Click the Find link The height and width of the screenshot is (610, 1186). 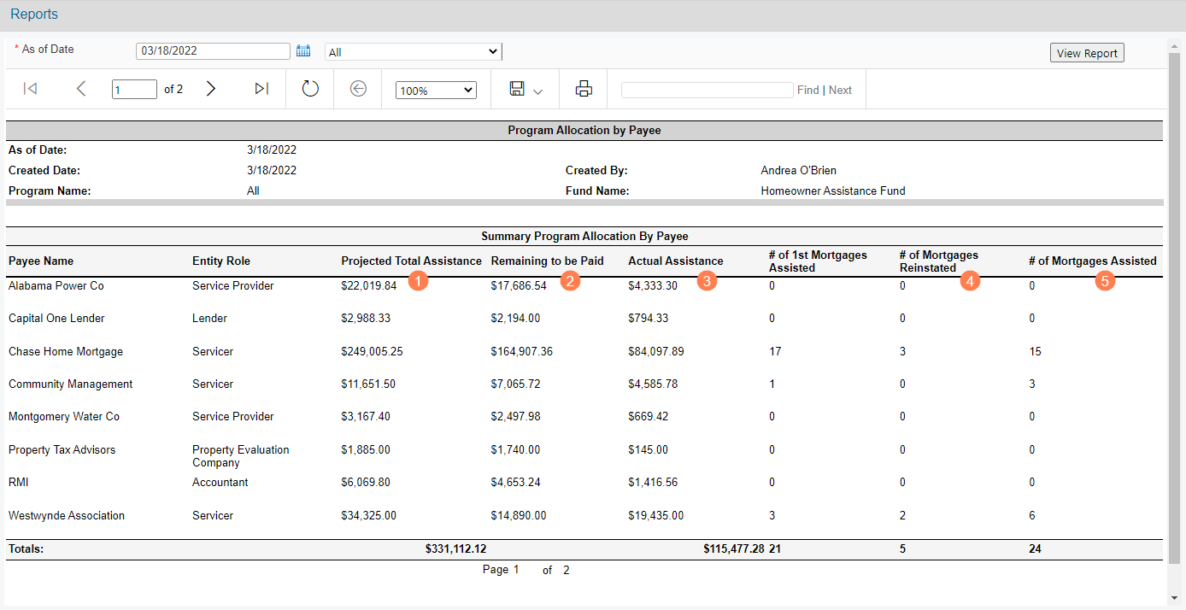(x=807, y=88)
